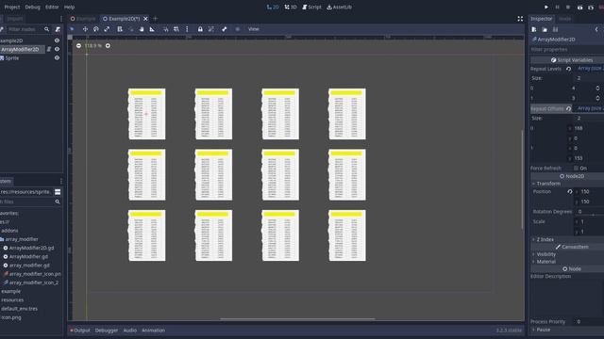Reset the Repeat Levels property

[x=568, y=69]
